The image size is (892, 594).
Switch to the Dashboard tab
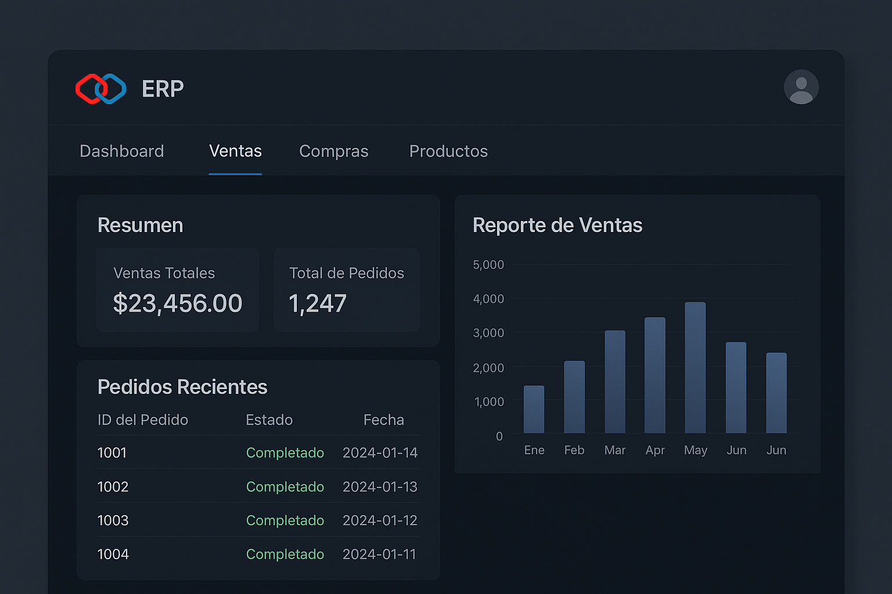(121, 151)
